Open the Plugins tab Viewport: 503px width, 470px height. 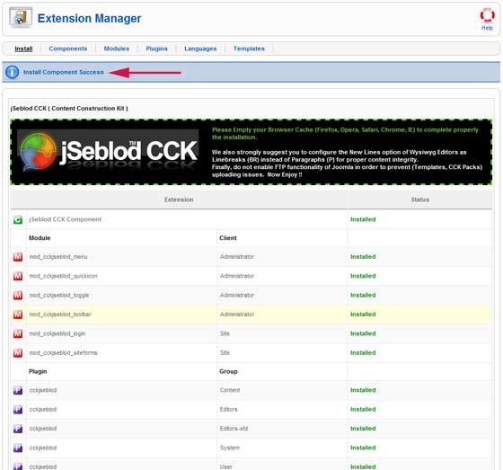pyautogui.click(x=157, y=49)
